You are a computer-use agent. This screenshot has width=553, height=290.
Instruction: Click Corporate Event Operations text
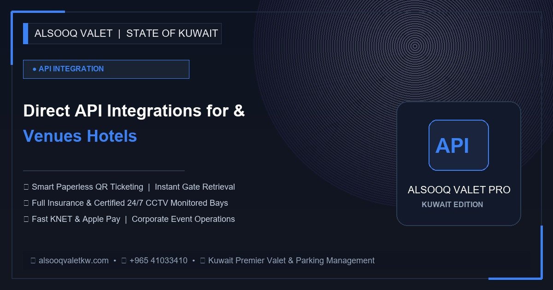(x=183, y=219)
